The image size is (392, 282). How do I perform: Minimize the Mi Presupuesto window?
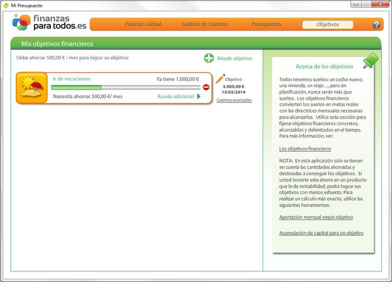click(x=356, y=4)
